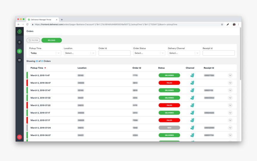Sort by Pickup Time column header
This screenshot has height=161, width=257.
tap(37, 68)
